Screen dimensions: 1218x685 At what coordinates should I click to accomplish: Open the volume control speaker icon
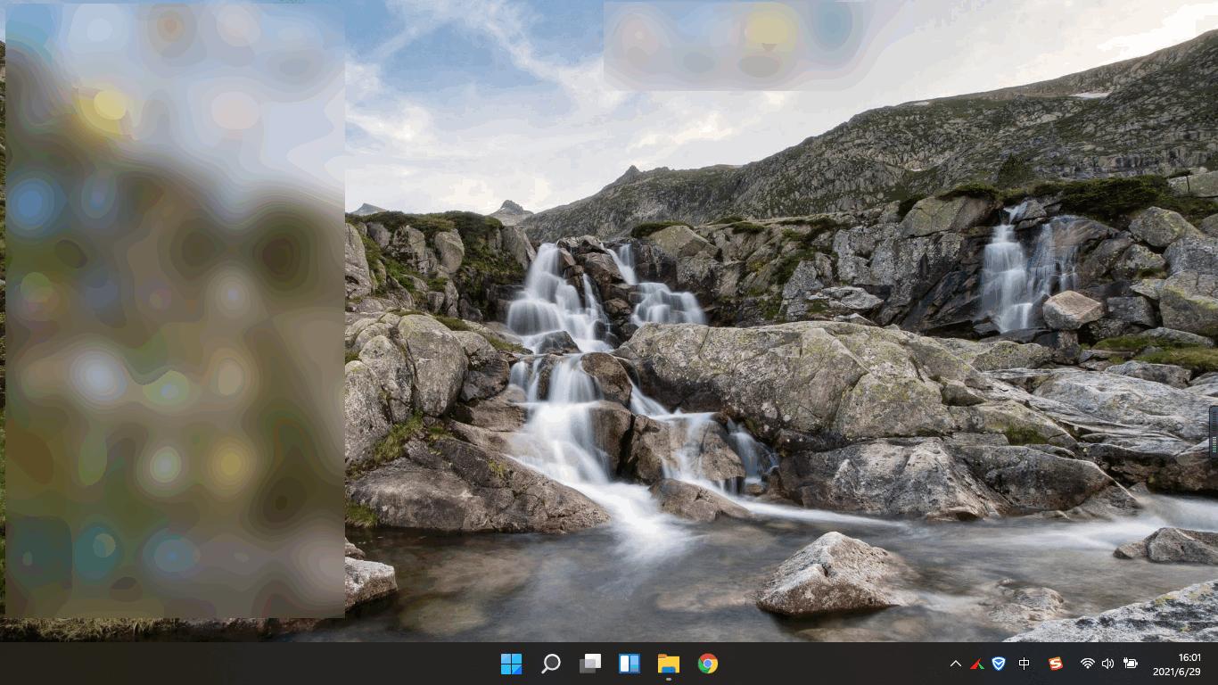click(x=1107, y=664)
